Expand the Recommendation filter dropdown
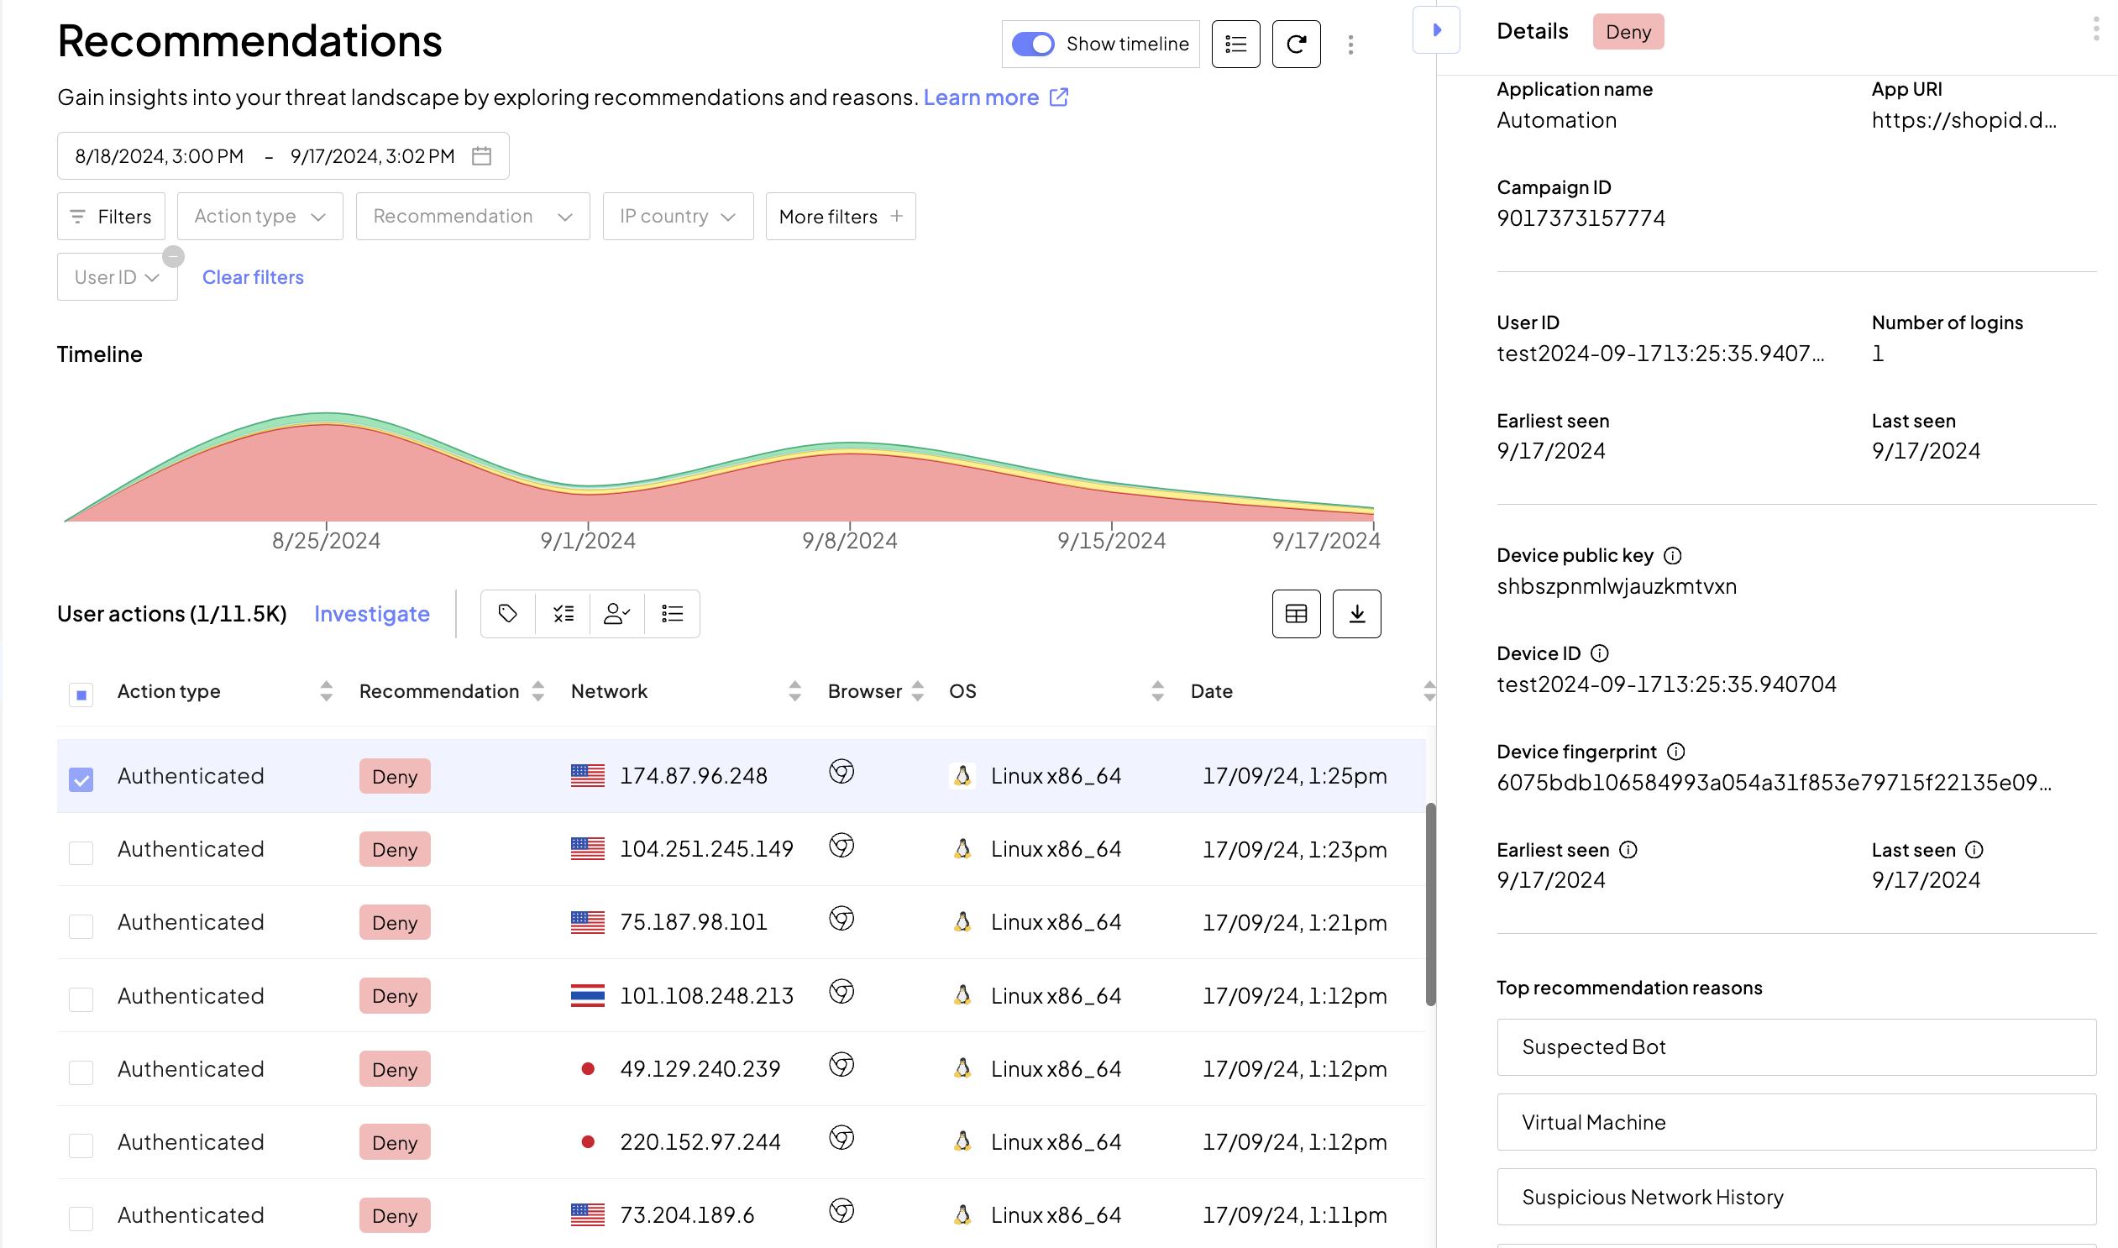 (473, 216)
